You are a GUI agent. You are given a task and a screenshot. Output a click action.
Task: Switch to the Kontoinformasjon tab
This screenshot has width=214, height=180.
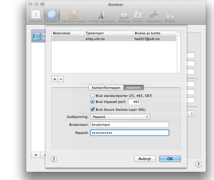coord(106,88)
